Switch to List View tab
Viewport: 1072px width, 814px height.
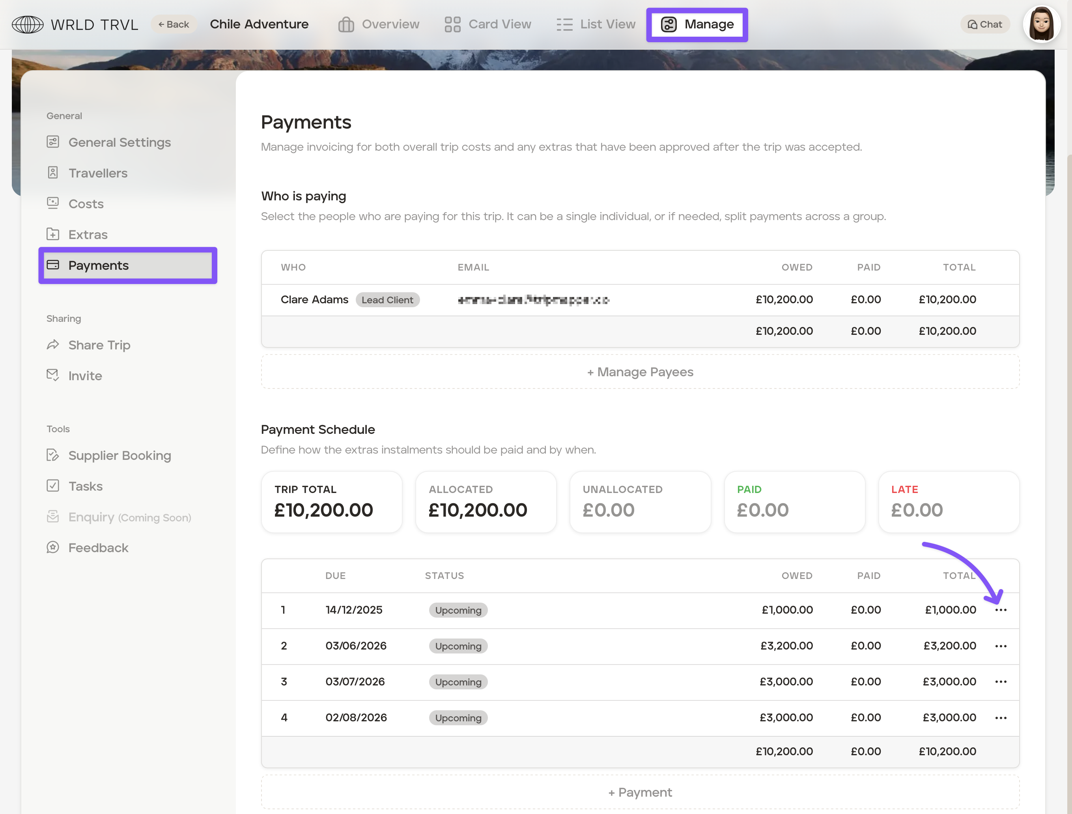[x=596, y=24]
